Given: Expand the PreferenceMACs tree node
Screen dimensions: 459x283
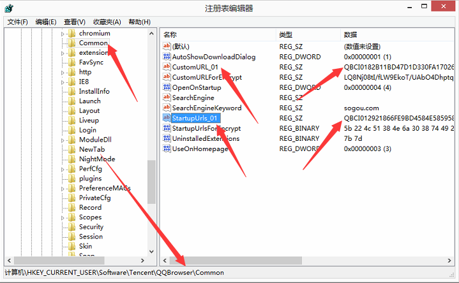Looking at the screenshot, I should point(63,189).
